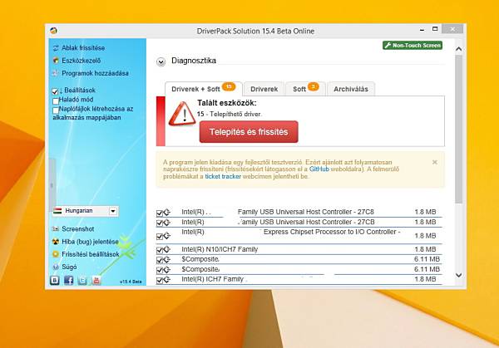
Task: Open the GitHub link in notice
Action: click(319, 169)
